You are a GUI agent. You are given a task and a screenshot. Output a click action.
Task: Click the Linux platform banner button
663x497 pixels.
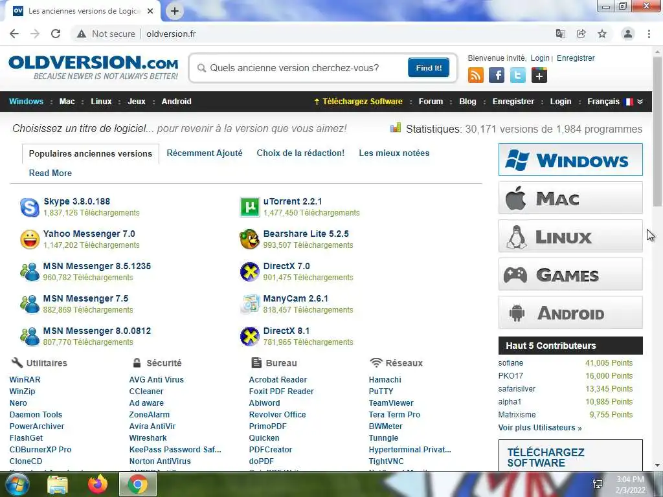[x=570, y=236]
